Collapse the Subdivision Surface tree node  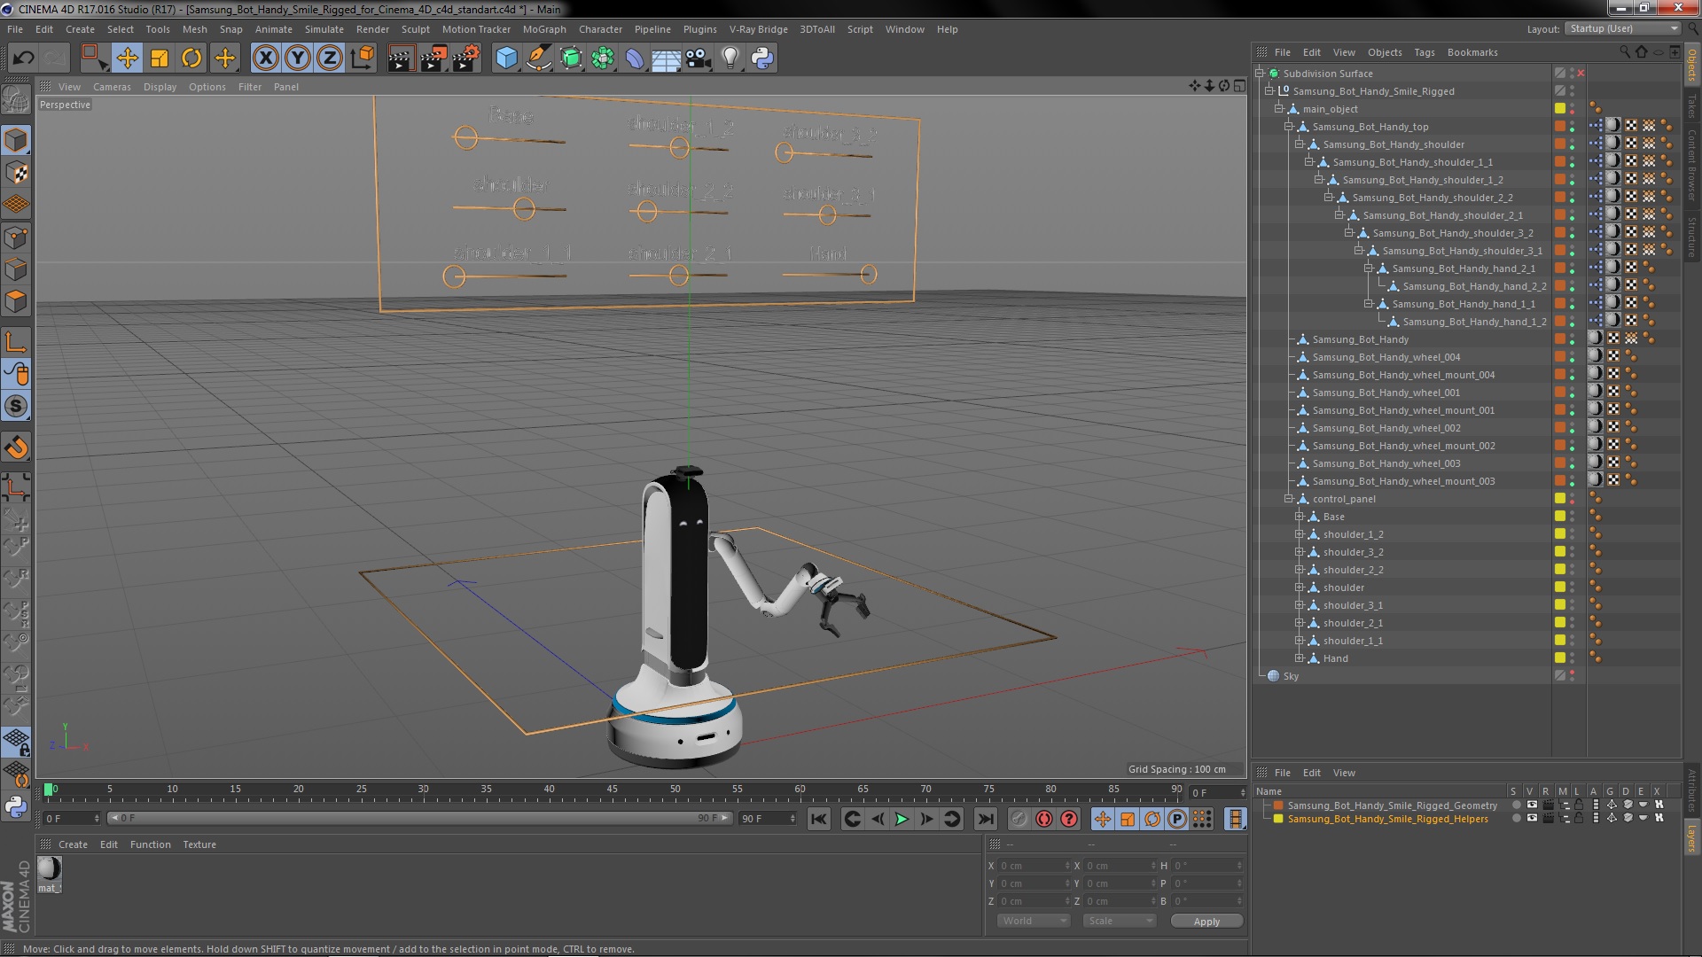coord(1260,74)
